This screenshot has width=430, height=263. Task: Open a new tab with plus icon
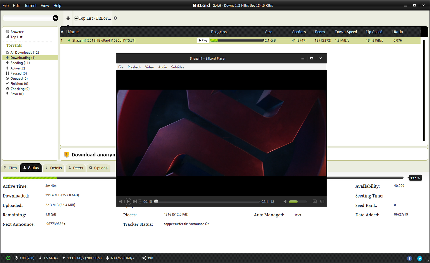(x=115, y=18)
